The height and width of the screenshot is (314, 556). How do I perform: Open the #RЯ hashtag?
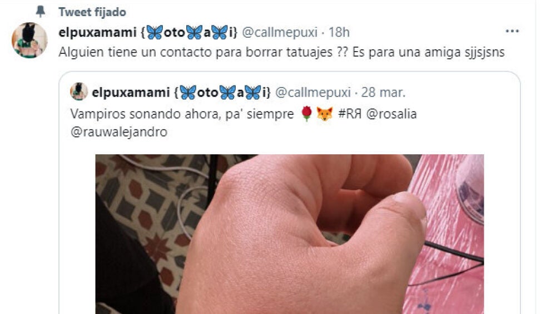click(350, 114)
